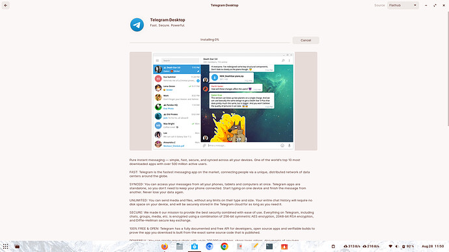Screen dimensions: 449x252
Task: Open the volume indicator in the tray
Action: pyautogui.click(x=397, y=246)
